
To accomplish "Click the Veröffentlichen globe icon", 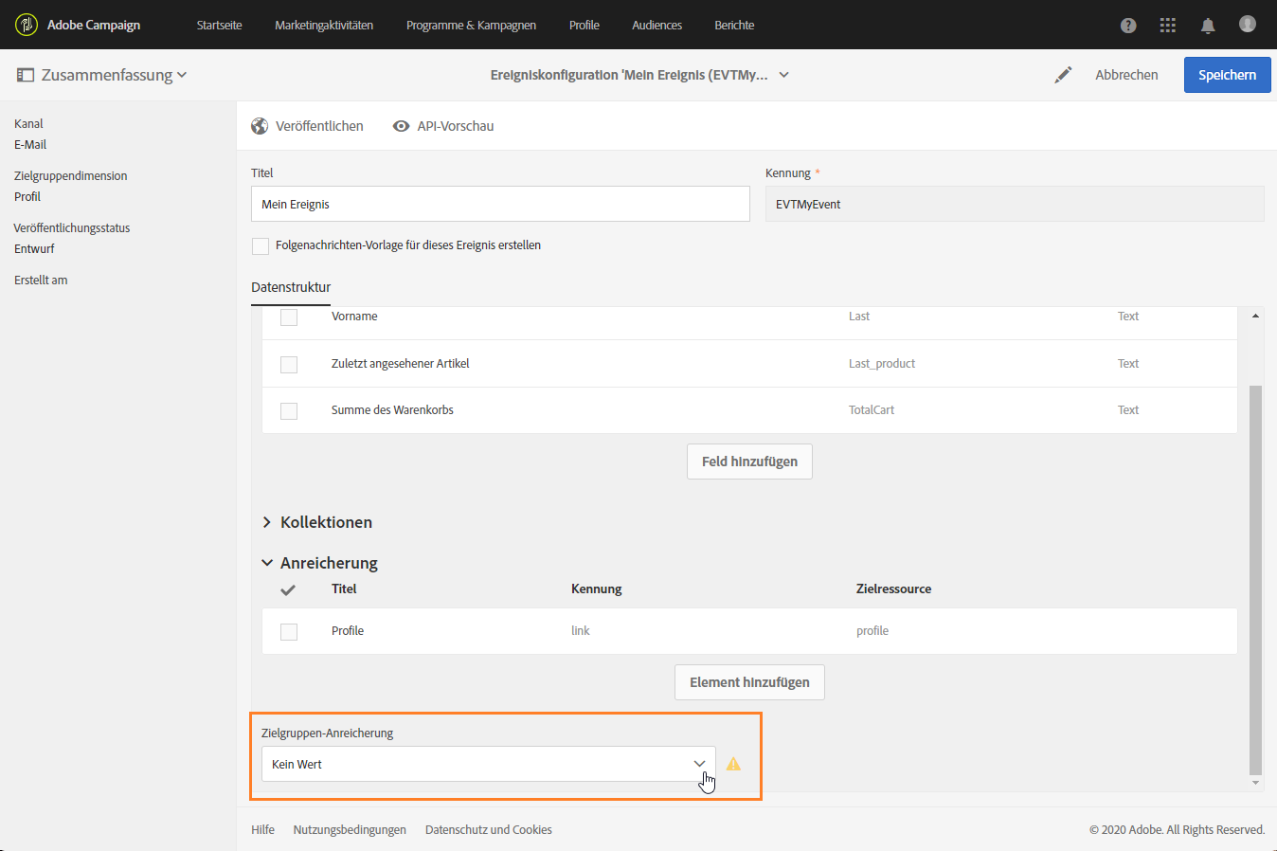I will (x=260, y=126).
